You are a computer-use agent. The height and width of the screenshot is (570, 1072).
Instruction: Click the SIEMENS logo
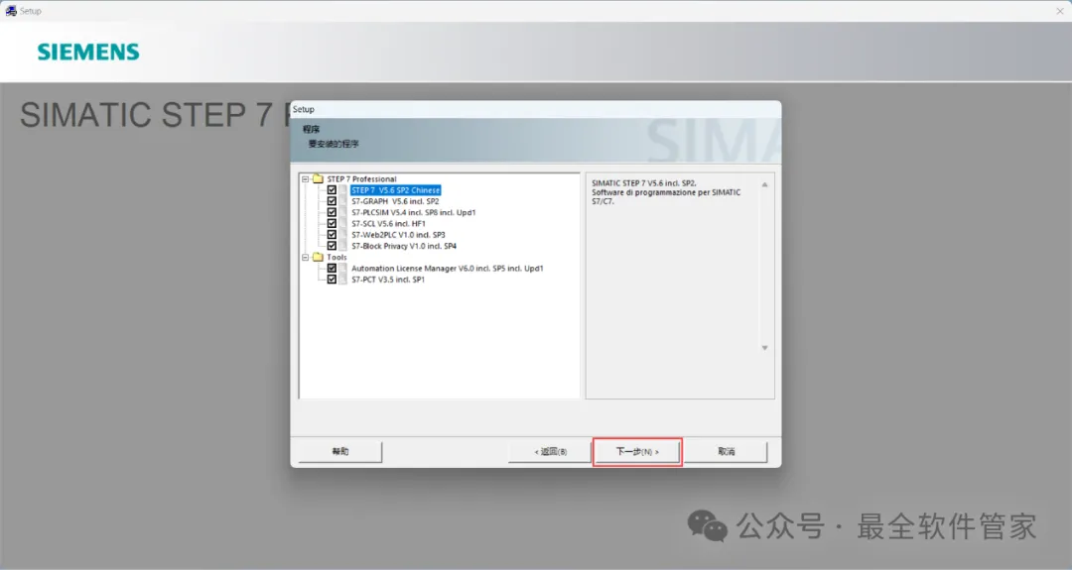[x=88, y=52]
